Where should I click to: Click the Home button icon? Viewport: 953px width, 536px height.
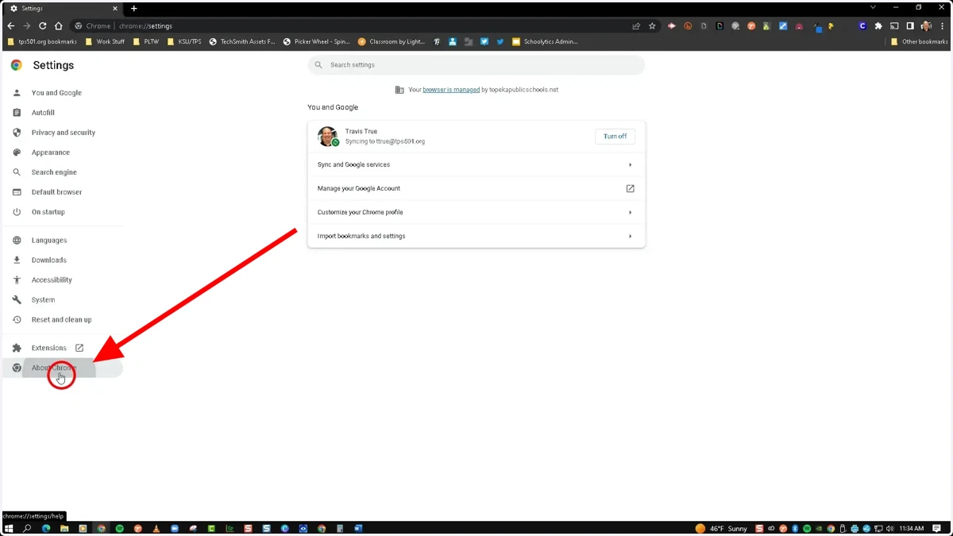pyautogui.click(x=58, y=26)
